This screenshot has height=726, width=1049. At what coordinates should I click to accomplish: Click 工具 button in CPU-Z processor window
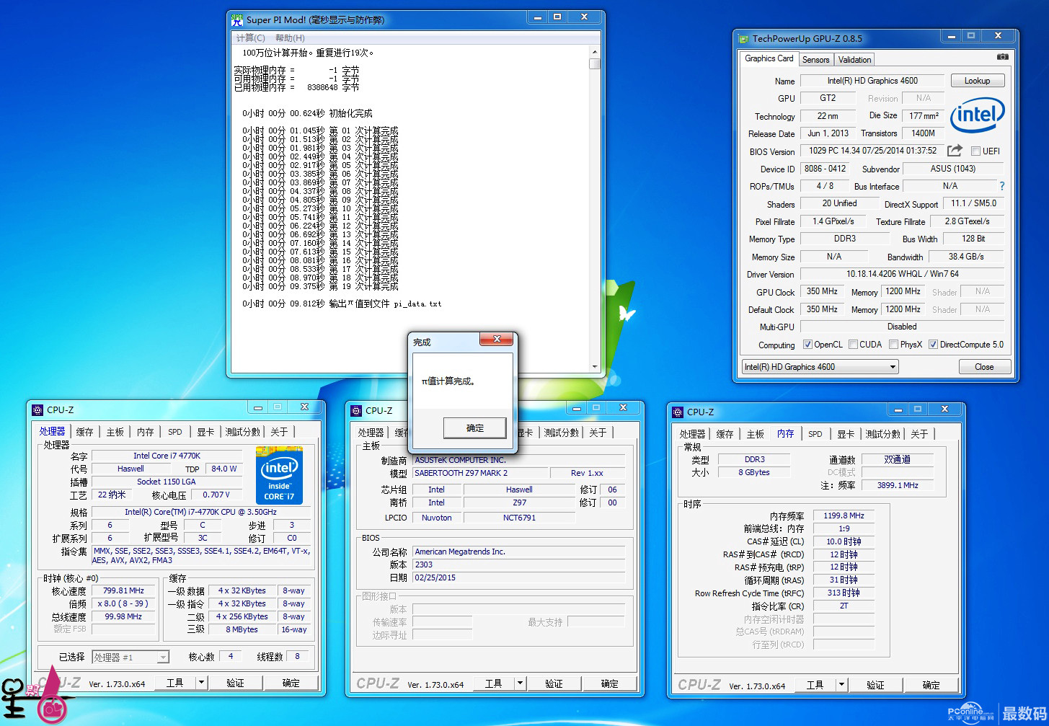point(175,682)
